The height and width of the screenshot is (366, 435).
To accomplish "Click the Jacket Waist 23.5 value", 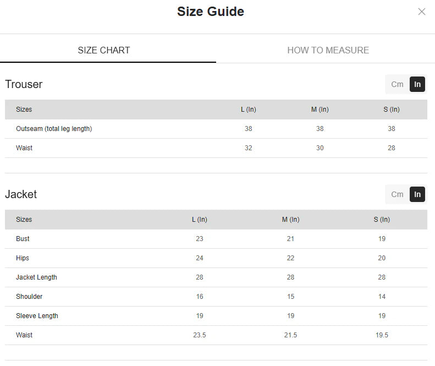I will pos(200,335).
